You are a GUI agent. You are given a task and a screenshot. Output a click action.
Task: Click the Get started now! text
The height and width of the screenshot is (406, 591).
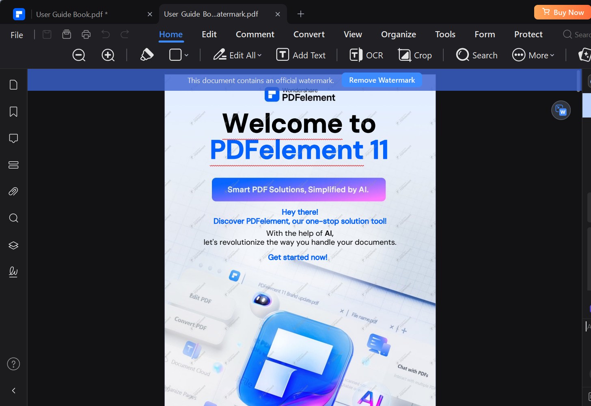coord(298,257)
